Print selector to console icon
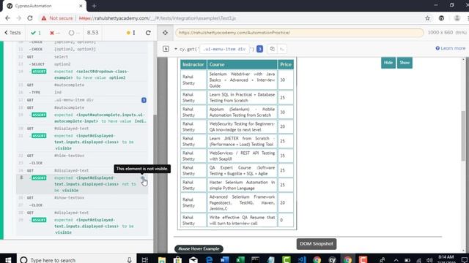 tap(282, 49)
